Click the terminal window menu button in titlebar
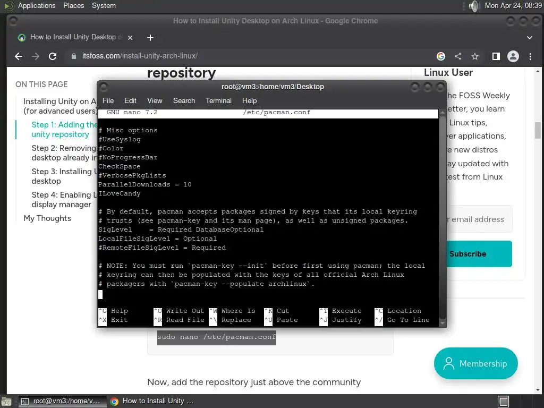This screenshot has height=408, width=544. click(104, 87)
